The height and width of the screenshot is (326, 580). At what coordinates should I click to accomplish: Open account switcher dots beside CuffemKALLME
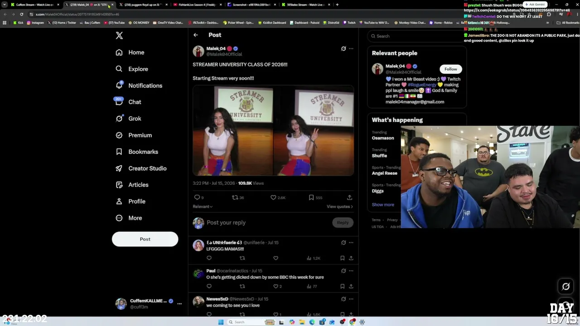pyautogui.click(x=179, y=304)
